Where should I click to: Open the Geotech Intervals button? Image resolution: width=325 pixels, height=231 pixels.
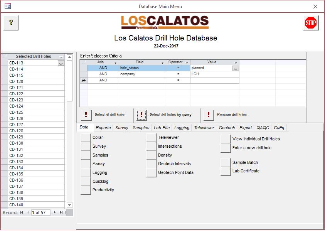coord(151,164)
